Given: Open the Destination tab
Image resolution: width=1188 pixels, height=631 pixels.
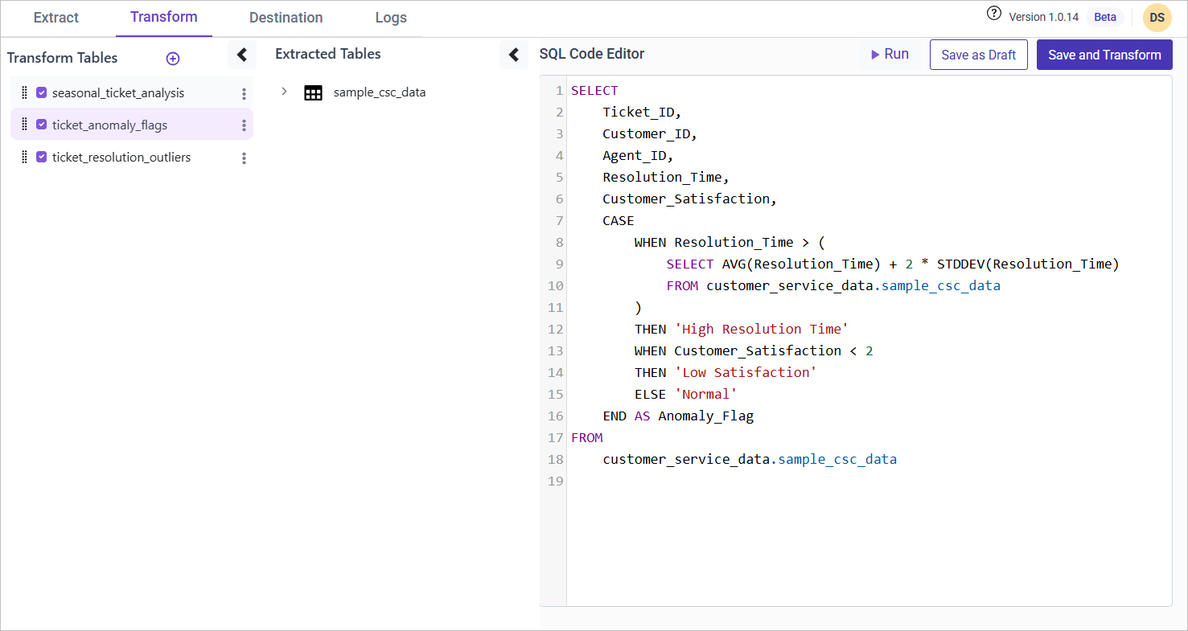Looking at the screenshot, I should coord(286,18).
